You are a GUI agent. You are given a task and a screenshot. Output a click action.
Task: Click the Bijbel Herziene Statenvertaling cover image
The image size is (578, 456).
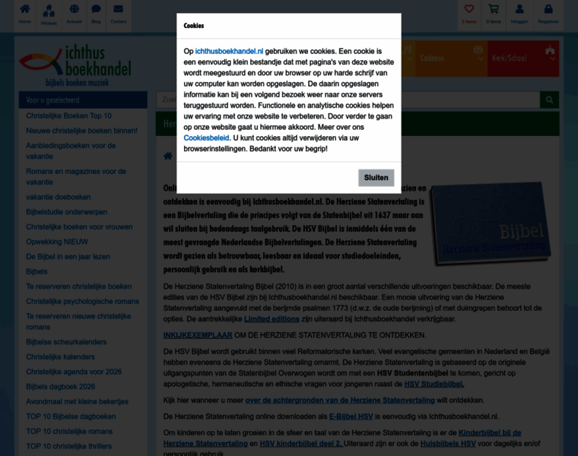pyautogui.click(x=491, y=223)
